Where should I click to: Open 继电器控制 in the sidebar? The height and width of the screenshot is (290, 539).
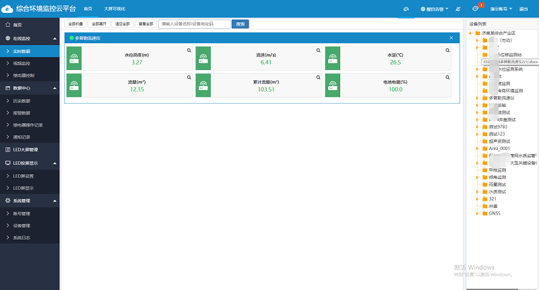pos(30,75)
